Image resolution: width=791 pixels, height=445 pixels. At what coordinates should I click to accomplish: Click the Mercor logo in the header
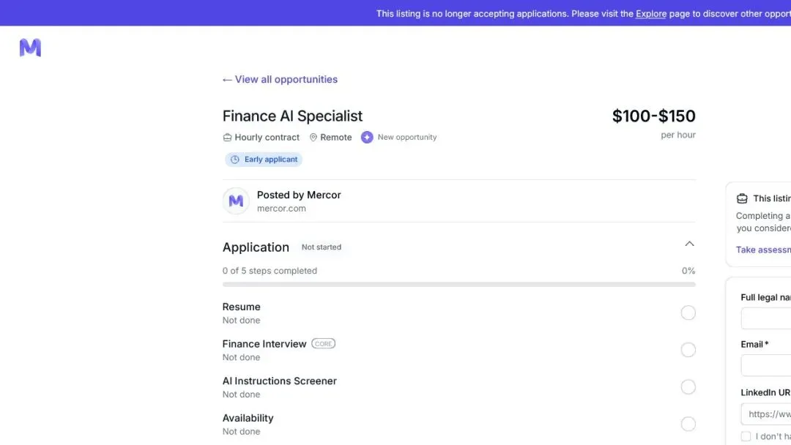click(x=30, y=48)
